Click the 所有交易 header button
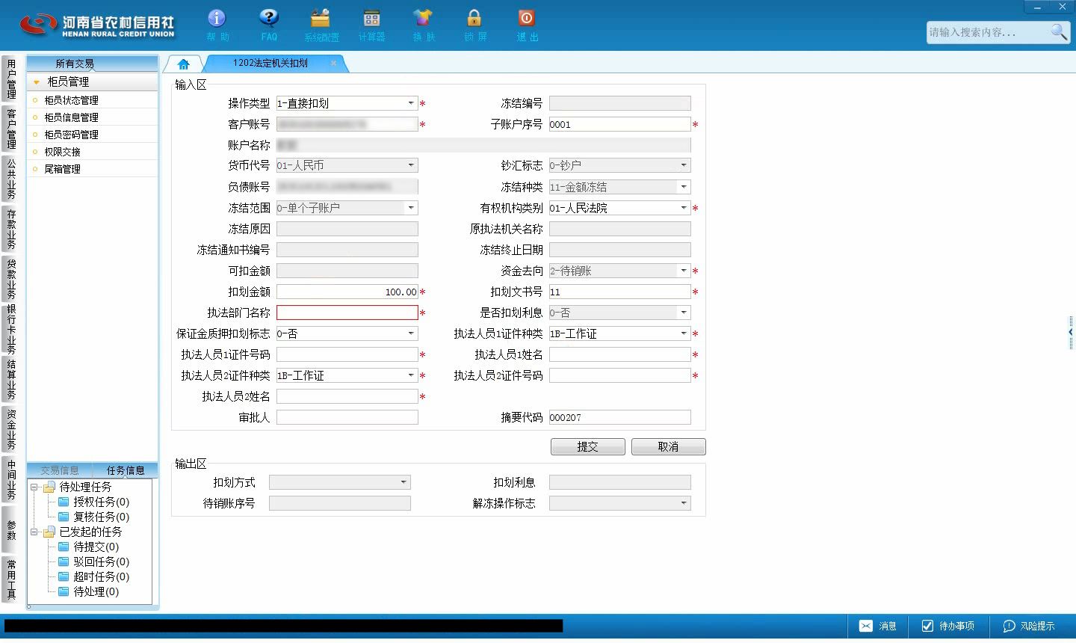Viewport: 1076px width, 643px height. [92, 64]
